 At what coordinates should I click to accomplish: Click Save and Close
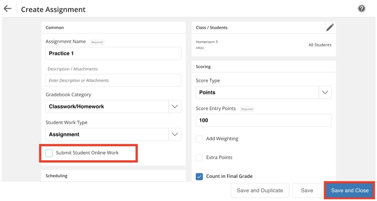pyautogui.click(x=350, y=191)
